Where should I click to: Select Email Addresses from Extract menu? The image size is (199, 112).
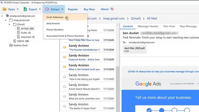[65, 17]
